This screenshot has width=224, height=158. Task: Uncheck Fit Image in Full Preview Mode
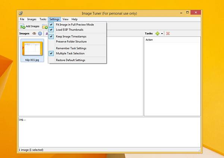(x=78, y=25)
